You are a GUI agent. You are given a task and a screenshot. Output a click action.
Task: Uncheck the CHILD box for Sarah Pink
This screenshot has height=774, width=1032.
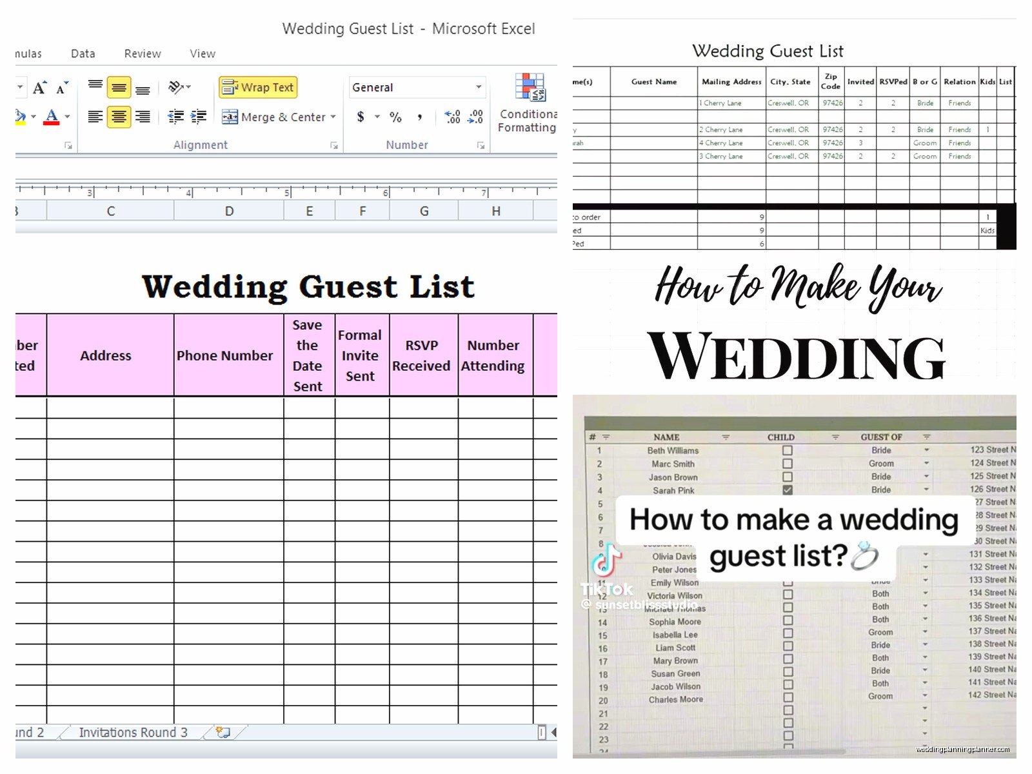coord(788,490)
